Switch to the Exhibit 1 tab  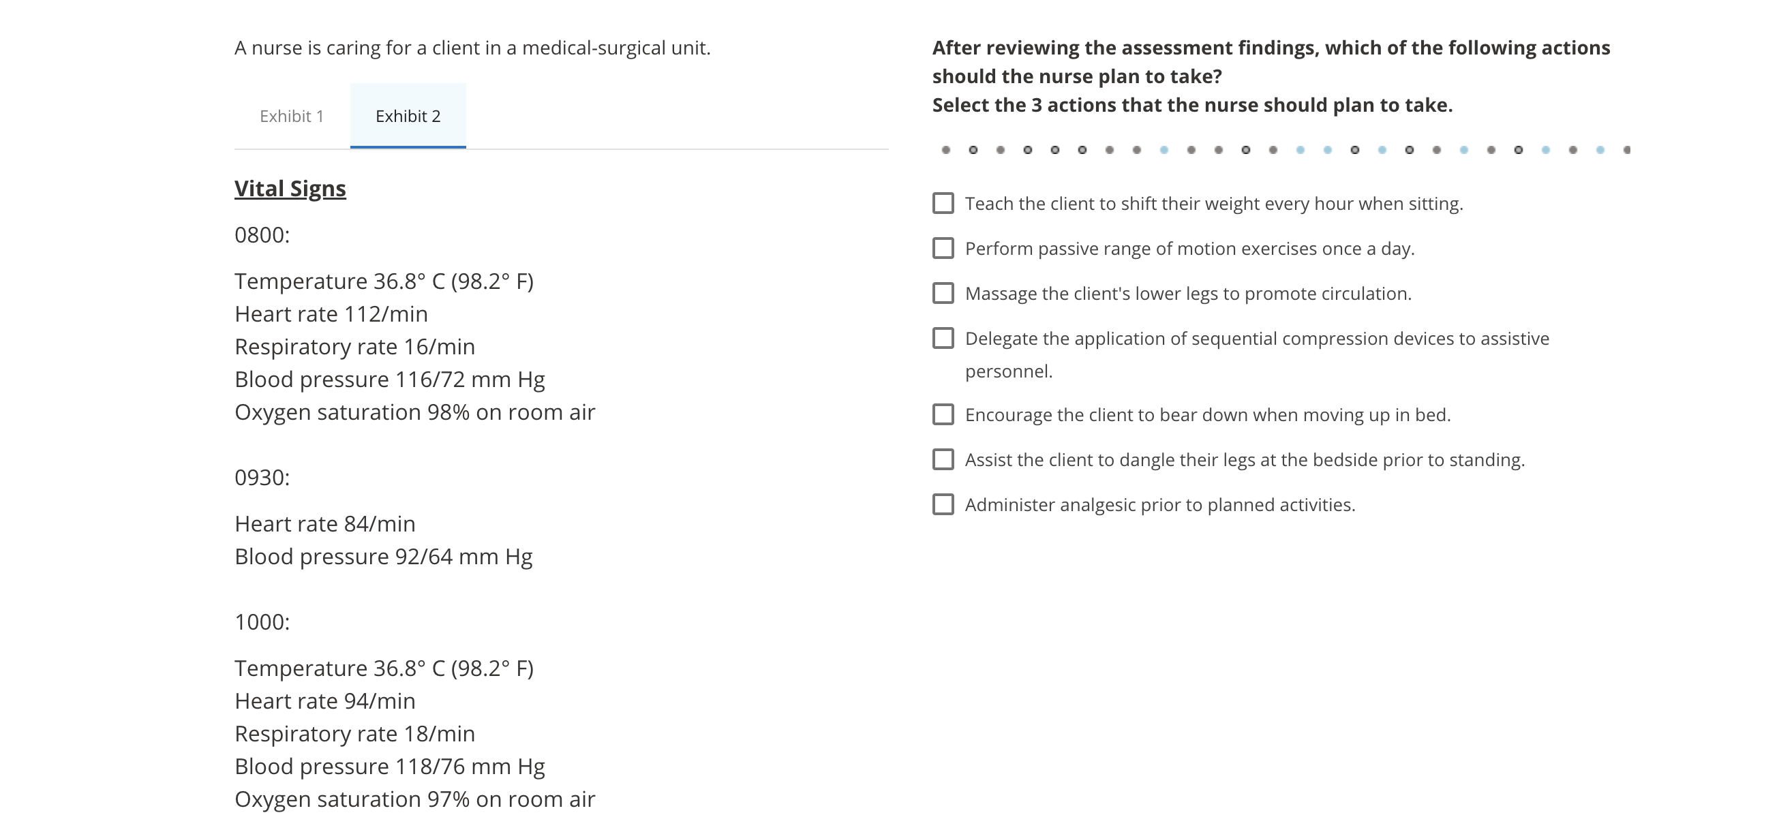[293, 116]
